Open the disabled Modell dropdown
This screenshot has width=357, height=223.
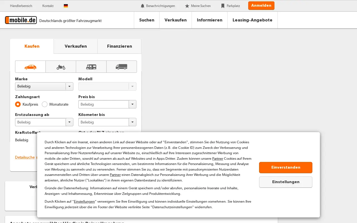click(x=107, y=86)
